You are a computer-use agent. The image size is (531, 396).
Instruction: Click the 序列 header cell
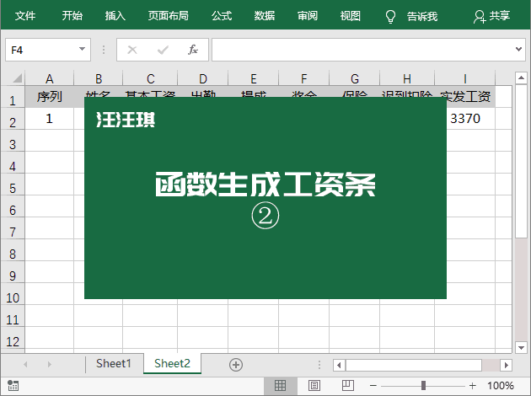[x=50, y=97]
